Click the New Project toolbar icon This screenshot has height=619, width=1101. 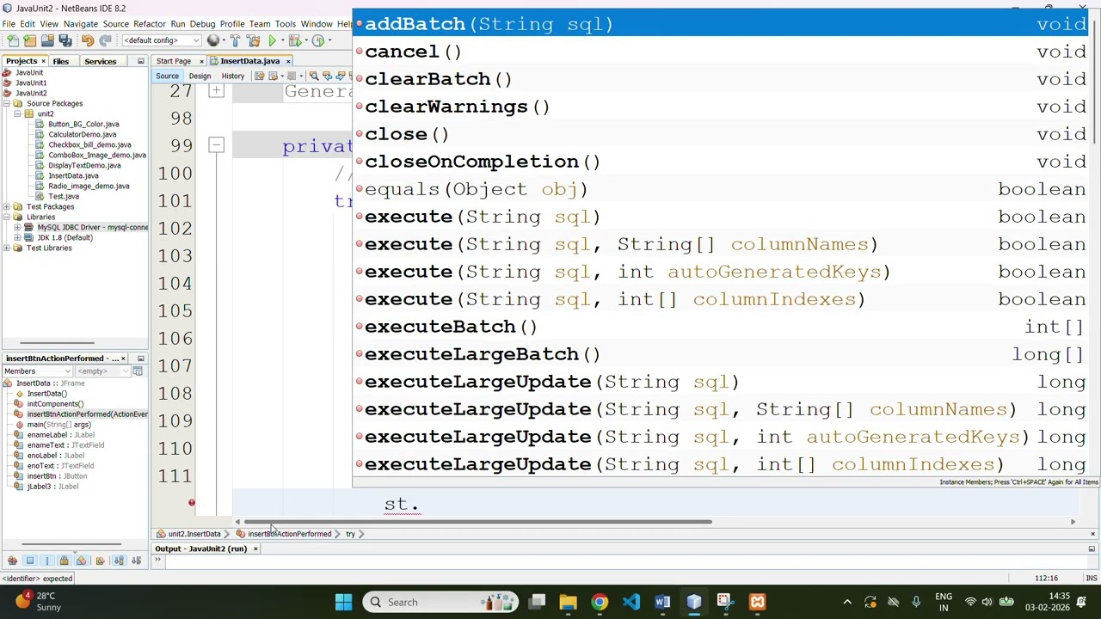point(30,40)
